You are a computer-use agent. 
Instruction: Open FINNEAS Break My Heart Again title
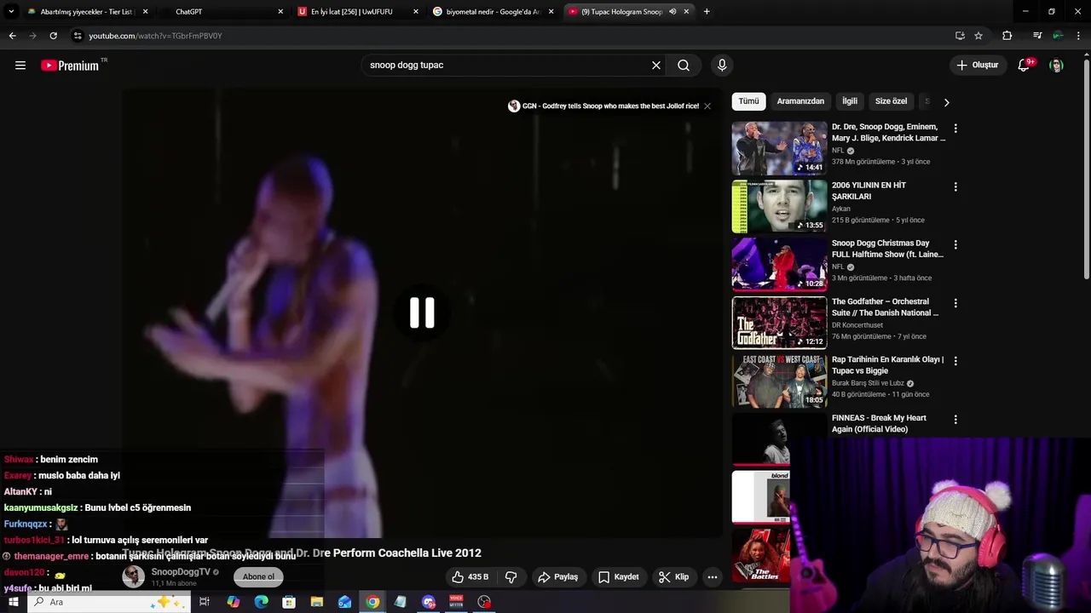tap(879, 423)
